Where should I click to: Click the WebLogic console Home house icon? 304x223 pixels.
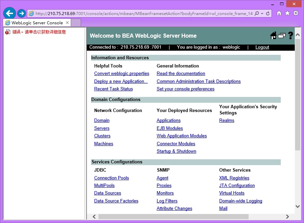coord(273,36)
